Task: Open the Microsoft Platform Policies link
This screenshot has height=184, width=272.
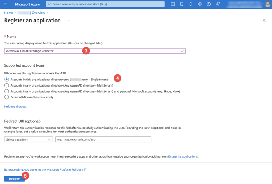Action: pyautogui.click(x=45, y=170)
